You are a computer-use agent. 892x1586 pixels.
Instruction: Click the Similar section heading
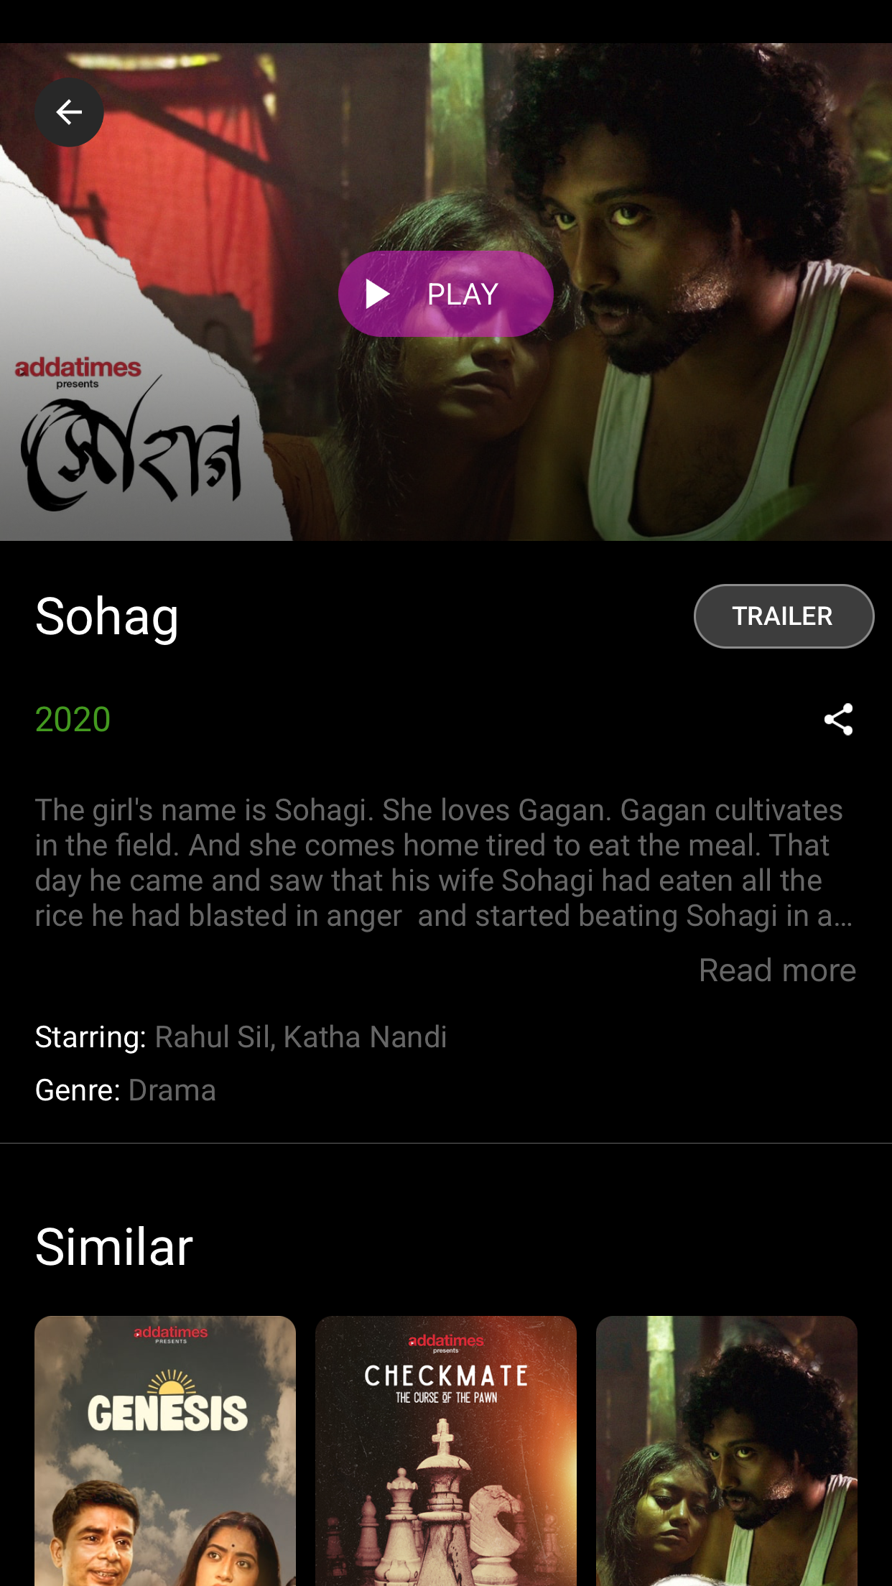click(114, 1246)
